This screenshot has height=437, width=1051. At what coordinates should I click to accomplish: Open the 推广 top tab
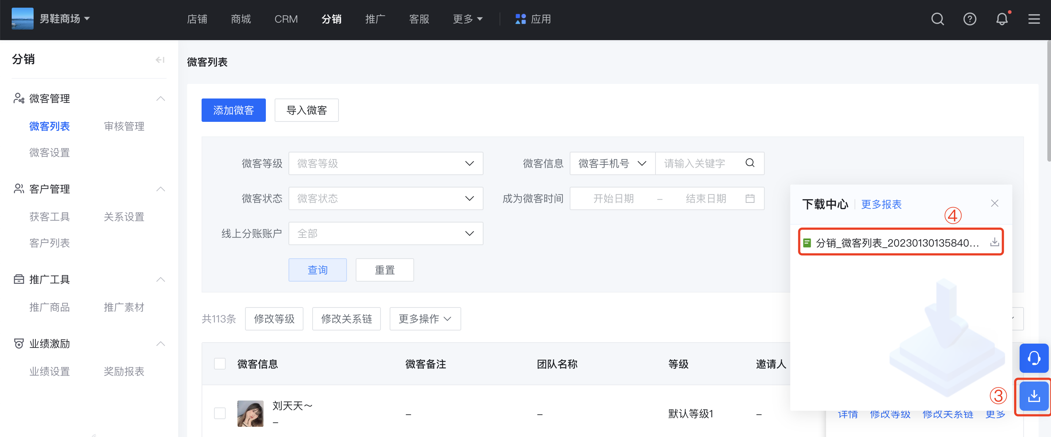click(375, 19)
